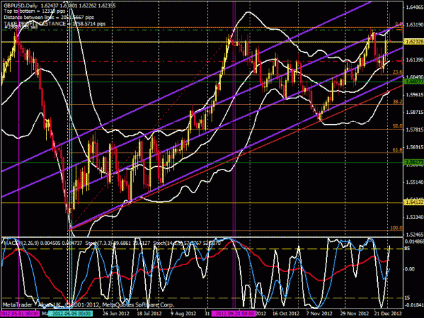Click the magenta 2012.09.20 00:00 date marker
The width and height of the screenshot is (424, 318).
233,314
